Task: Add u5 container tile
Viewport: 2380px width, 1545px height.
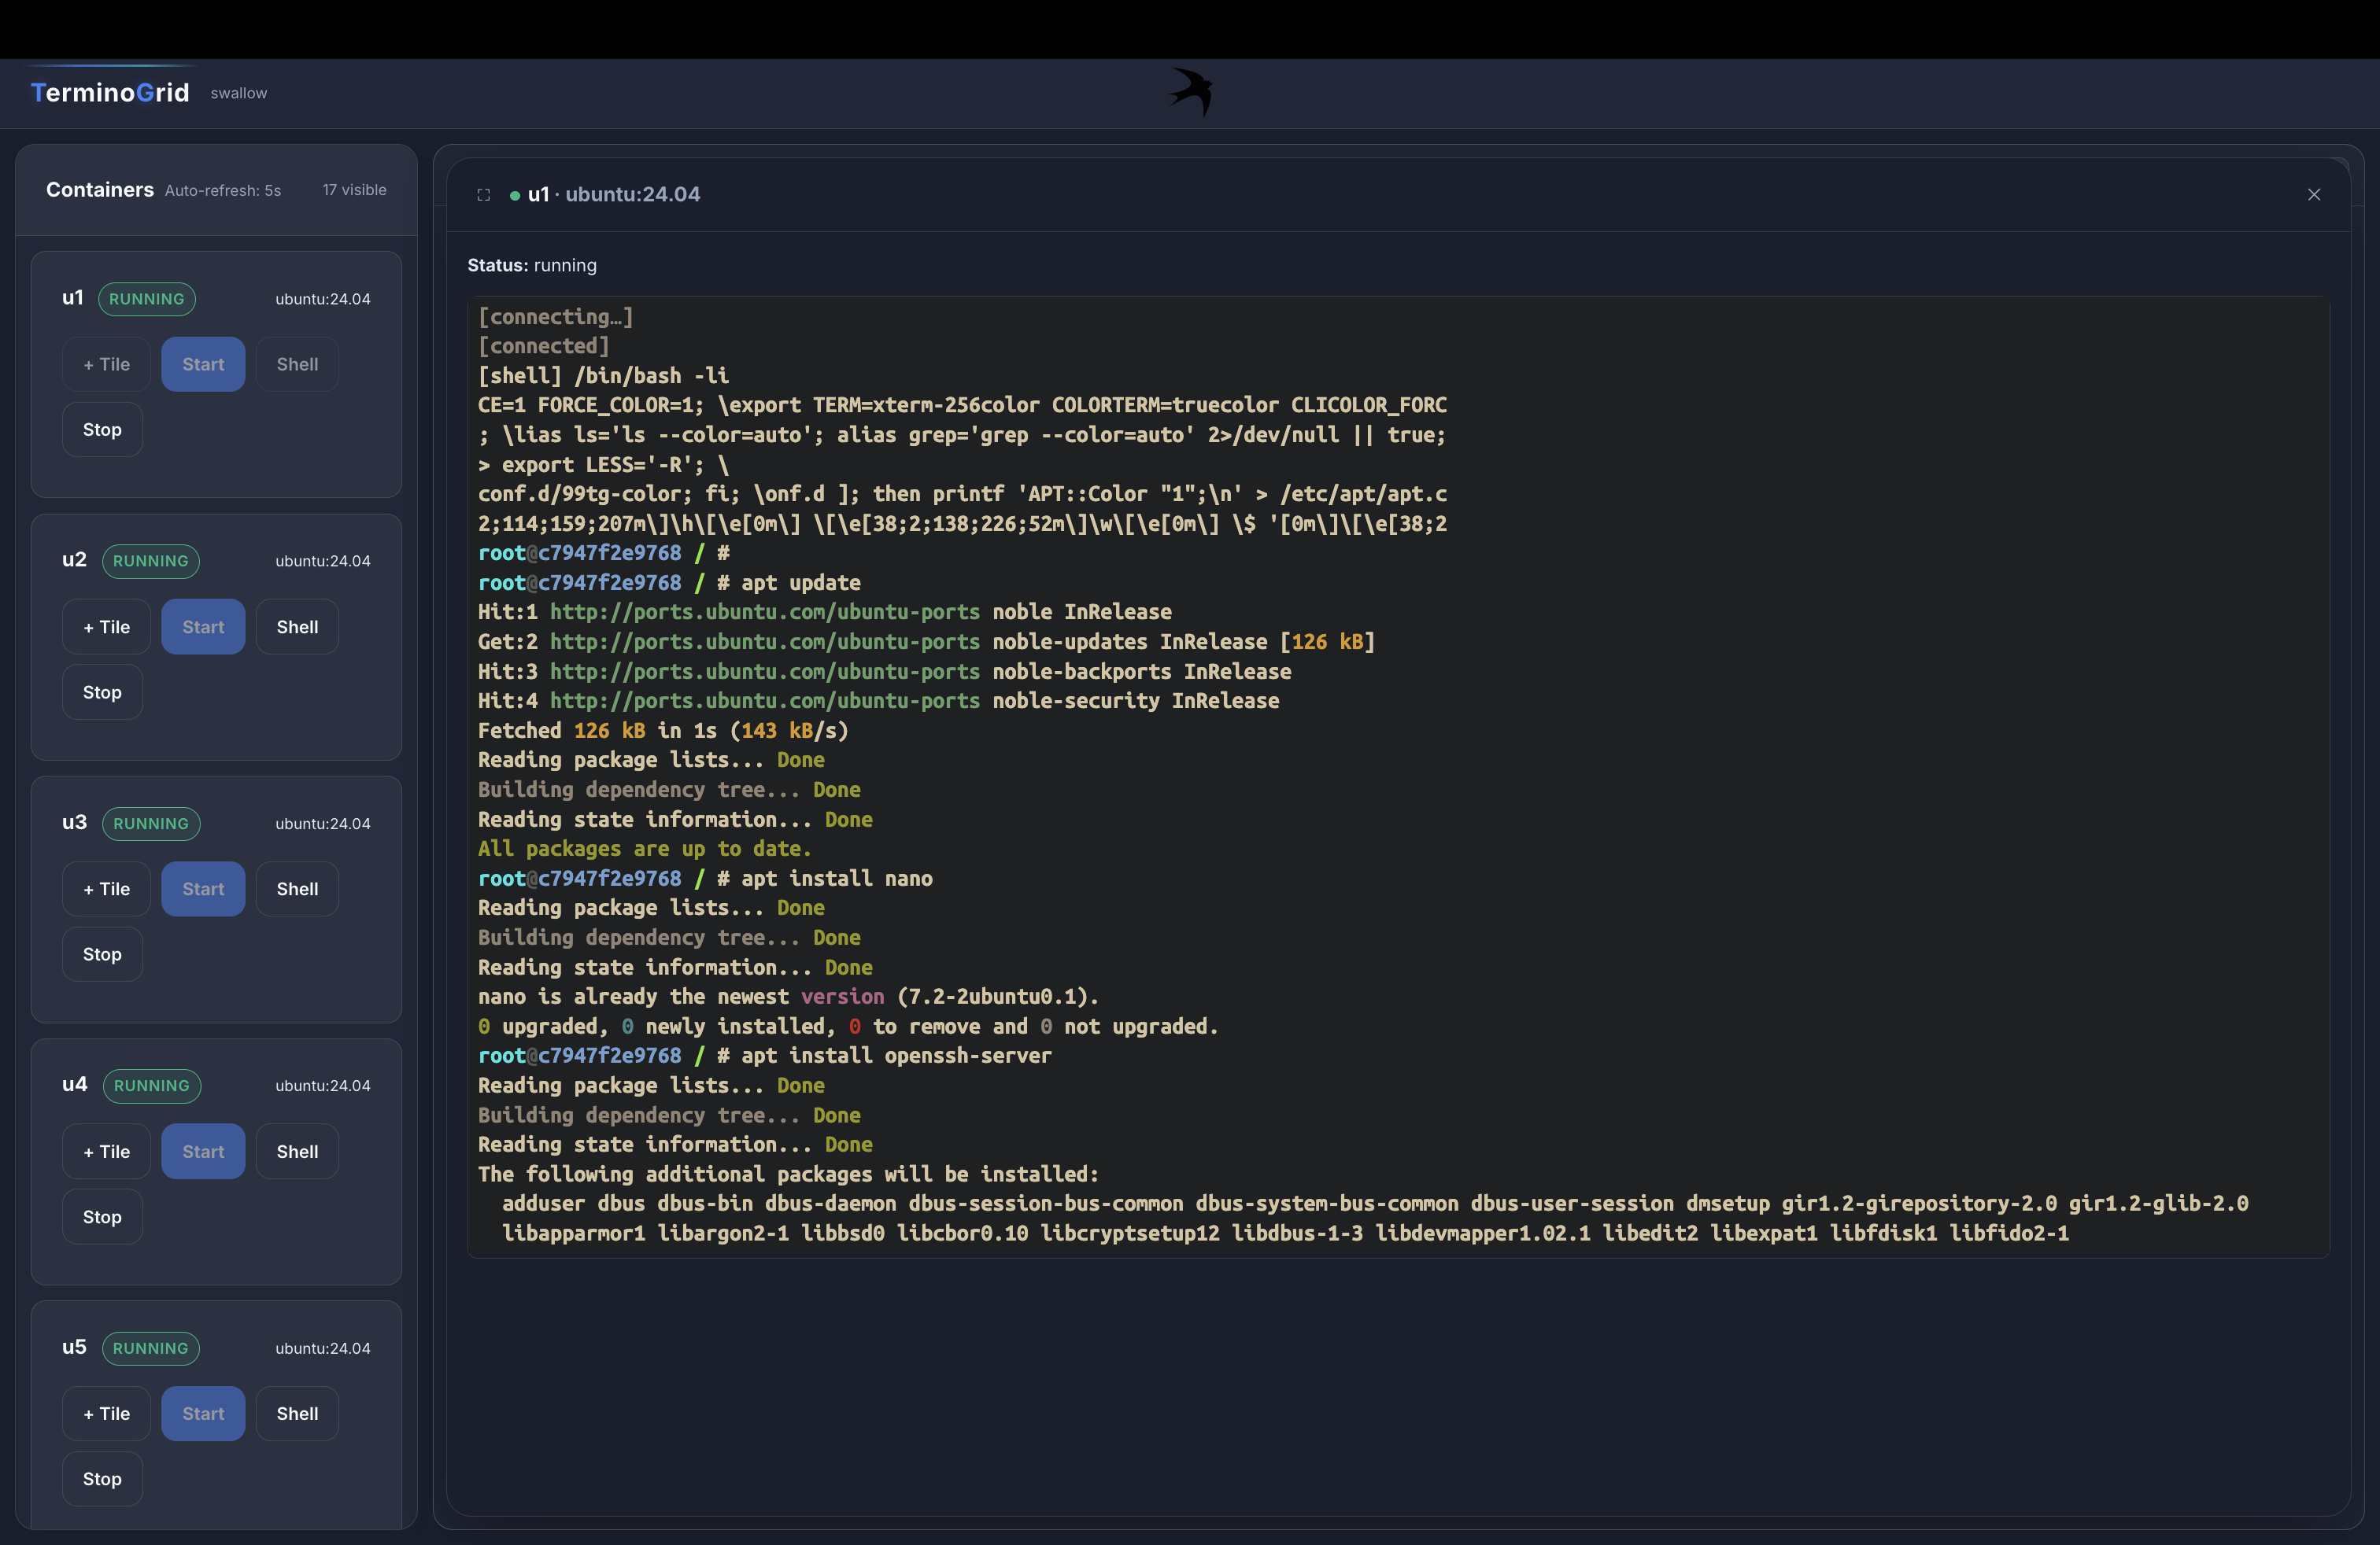Action: 106,1414
